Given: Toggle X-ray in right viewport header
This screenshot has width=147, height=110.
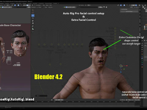Looking at the screenshot, I should pos(130,5).
